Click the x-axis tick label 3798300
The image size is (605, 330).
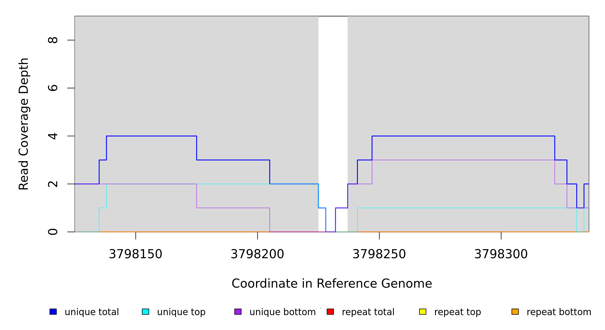point(501,254)
